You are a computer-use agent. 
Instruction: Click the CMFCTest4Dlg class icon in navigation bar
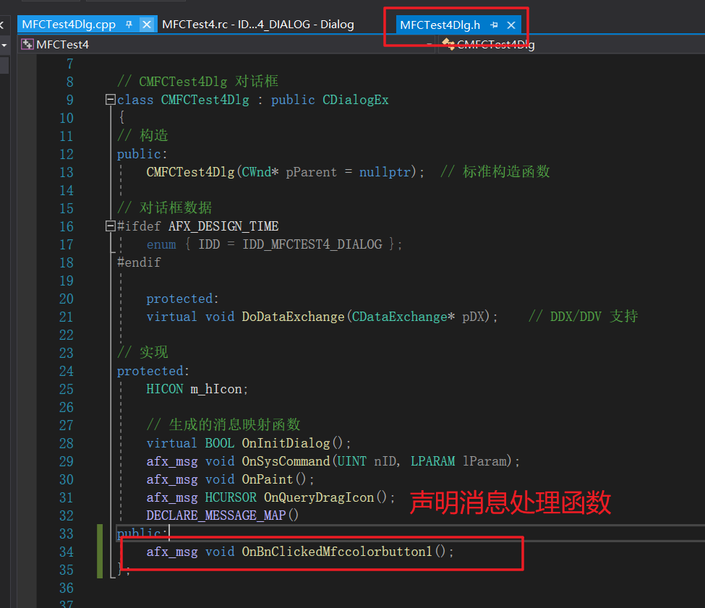(x=448, y=43)
